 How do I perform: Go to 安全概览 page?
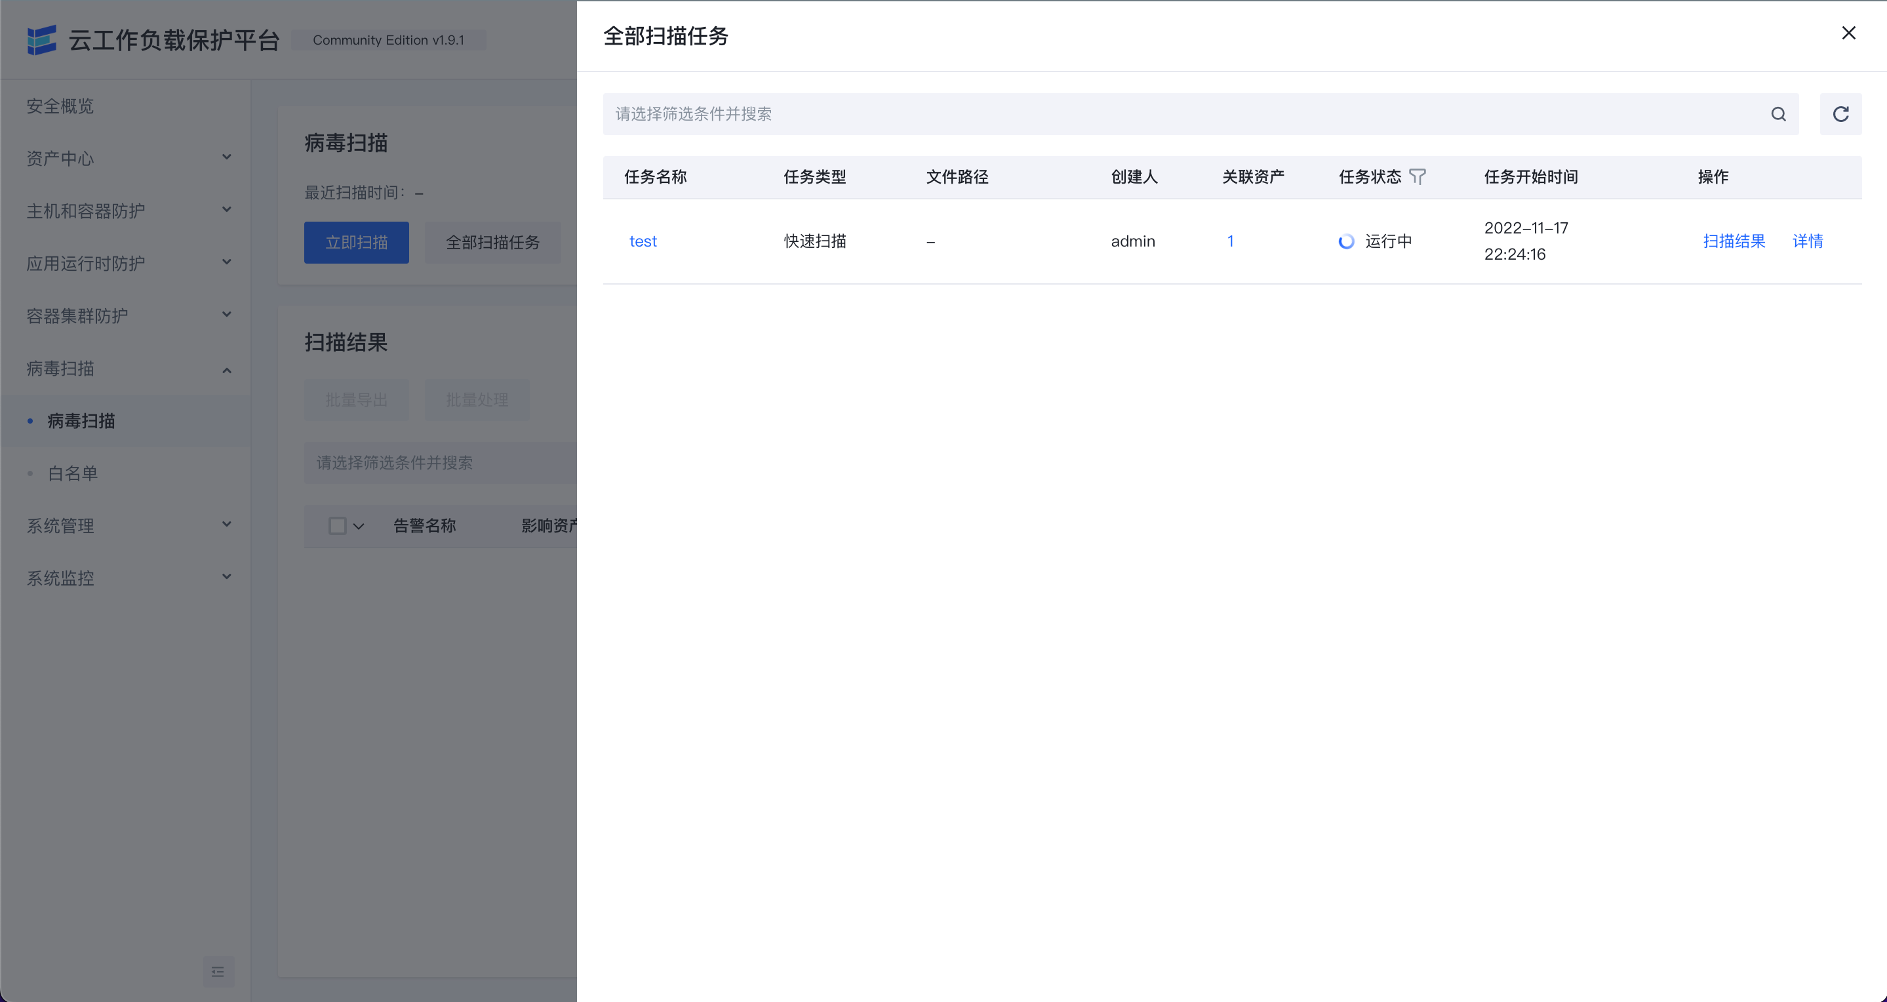(60, 106)
